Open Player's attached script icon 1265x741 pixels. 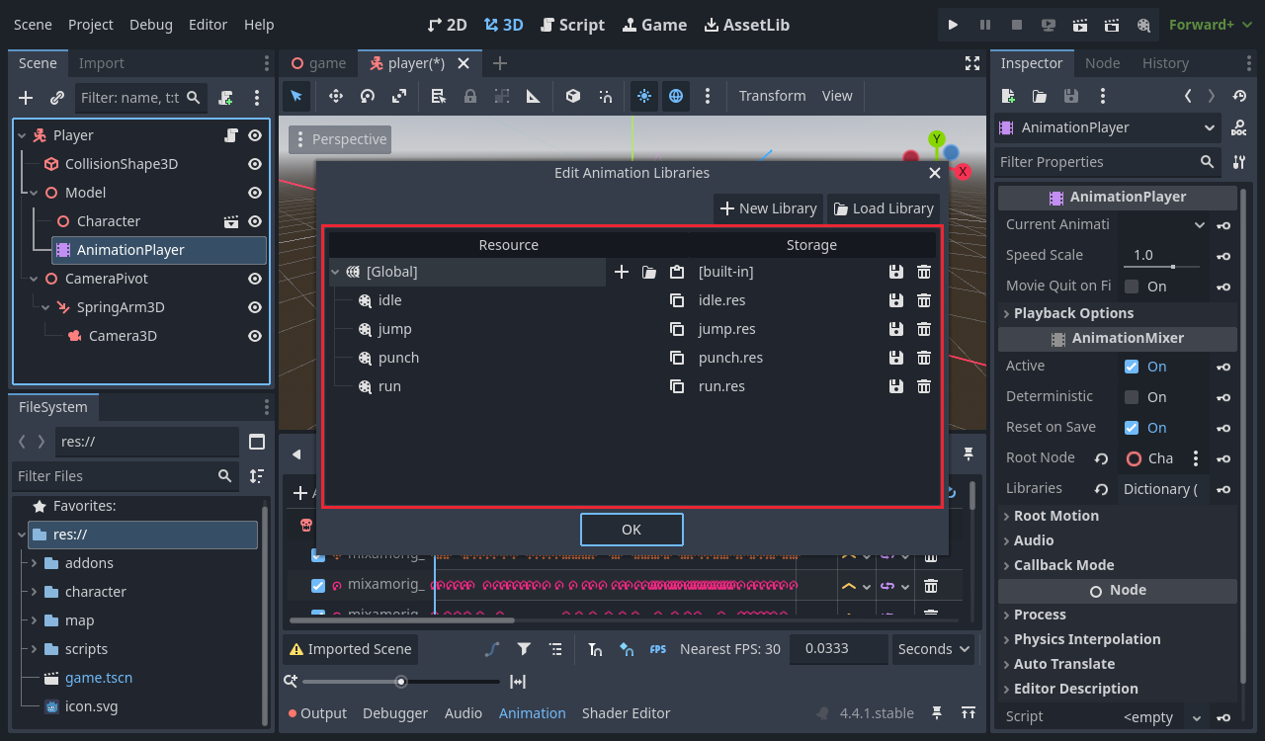[231, 135]
